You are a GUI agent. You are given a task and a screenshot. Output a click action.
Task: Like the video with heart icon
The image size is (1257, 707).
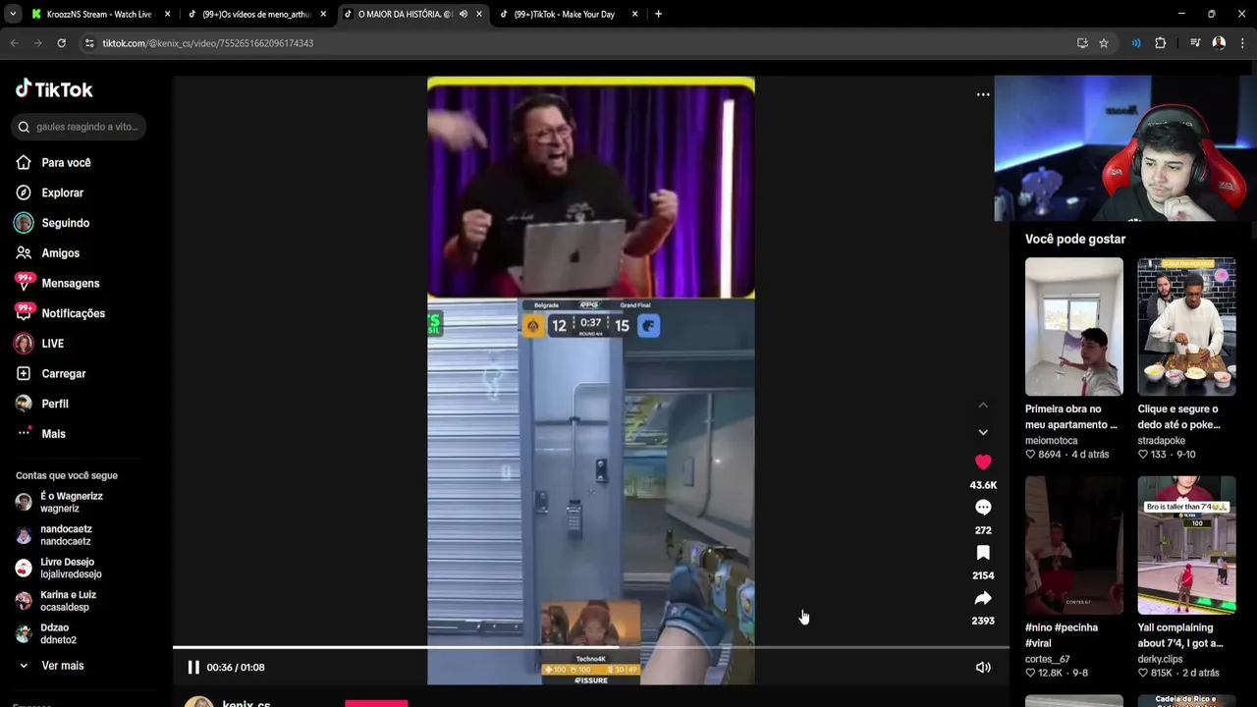983,462
